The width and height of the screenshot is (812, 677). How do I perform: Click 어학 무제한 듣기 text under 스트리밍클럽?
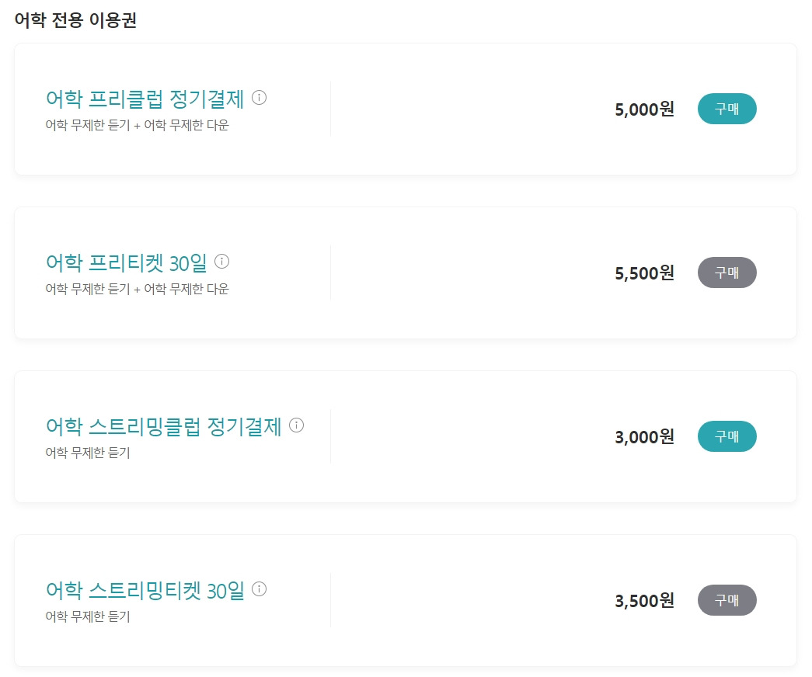[88, 453]
